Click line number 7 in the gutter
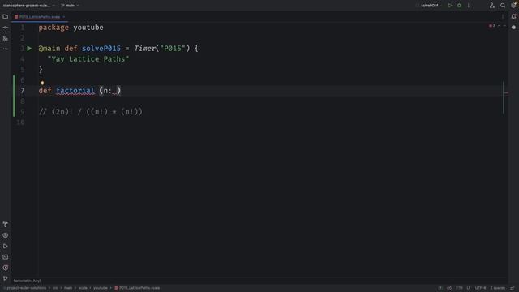Image resolution: width=519 pixels, height=292 pixels. pos(23,91)
